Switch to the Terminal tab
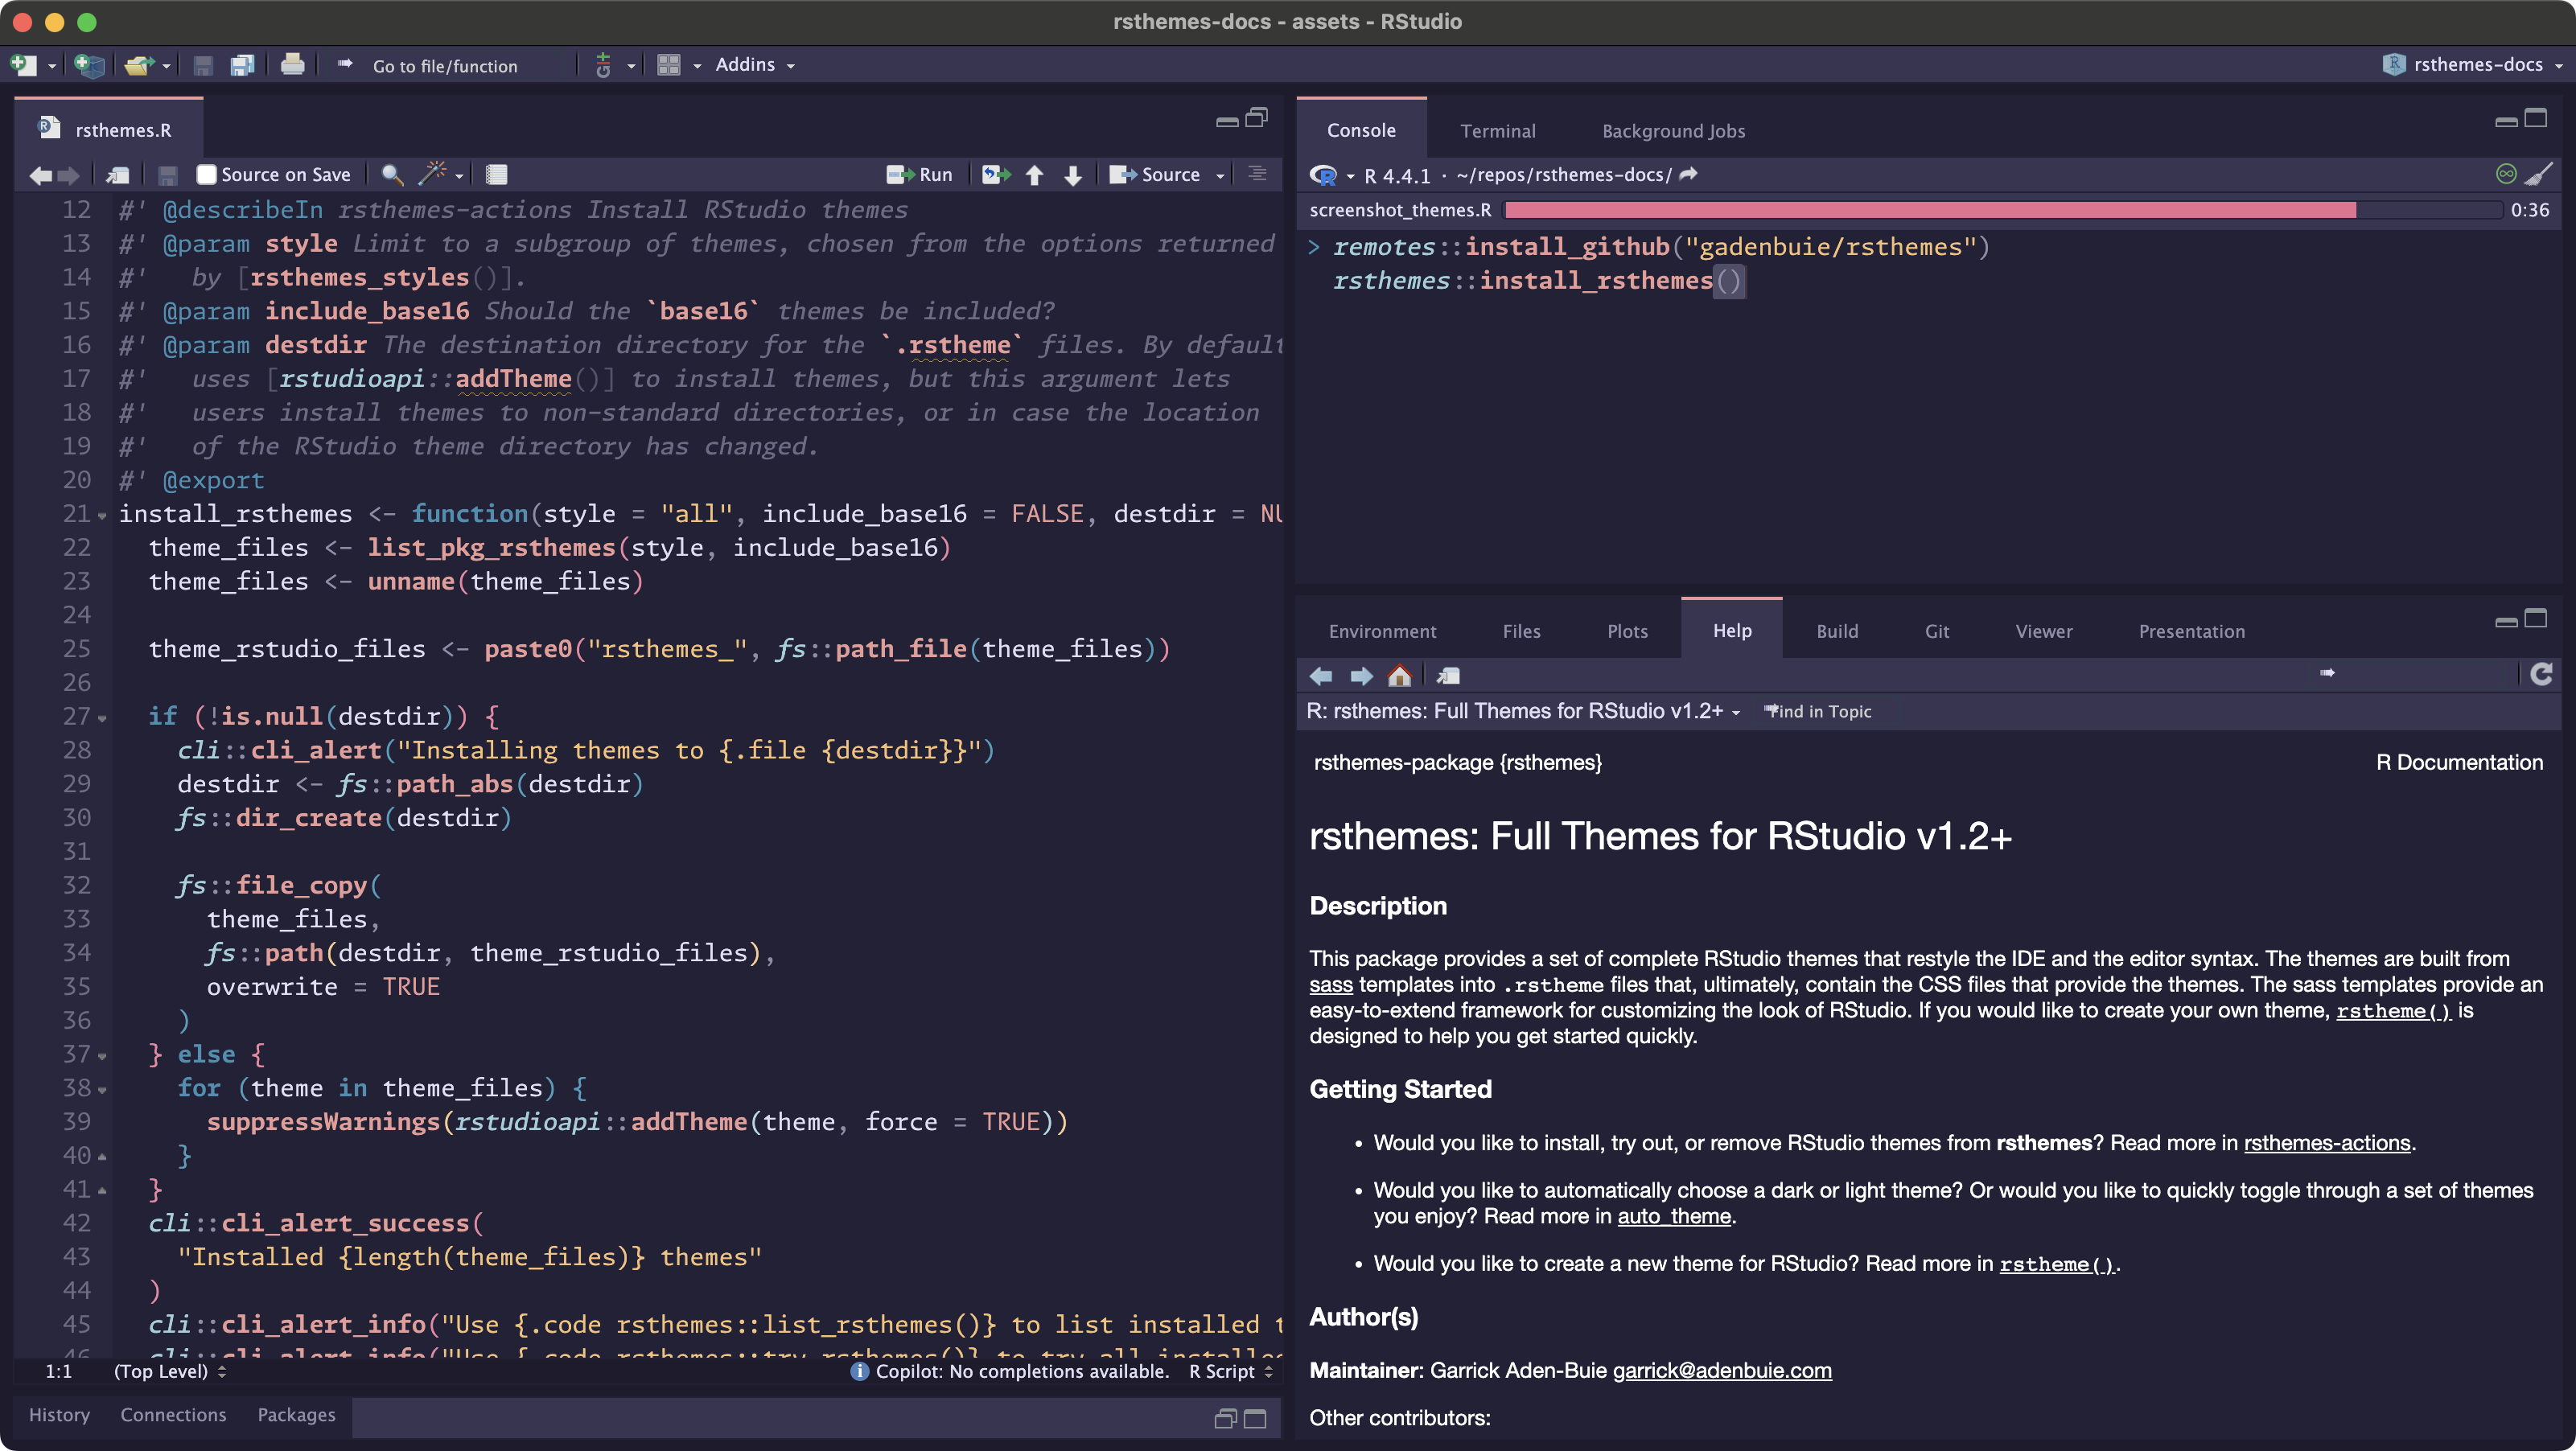 pyautogui.click(x=1497, y=131)
